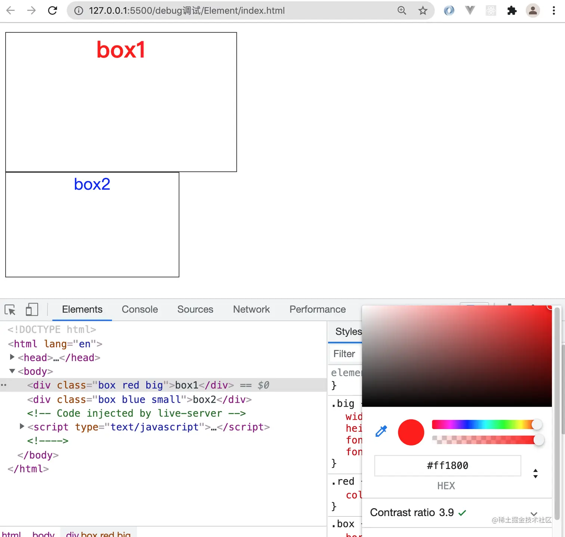The height and width of the screenshot is (537, 565).
Task: Collapse the body element
Action: click(x=12, y=371)
